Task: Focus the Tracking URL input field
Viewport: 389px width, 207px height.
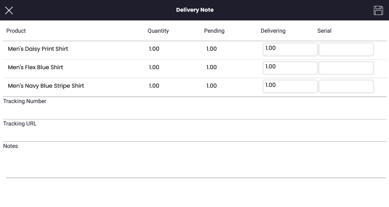Action: [x=194, y=135]
